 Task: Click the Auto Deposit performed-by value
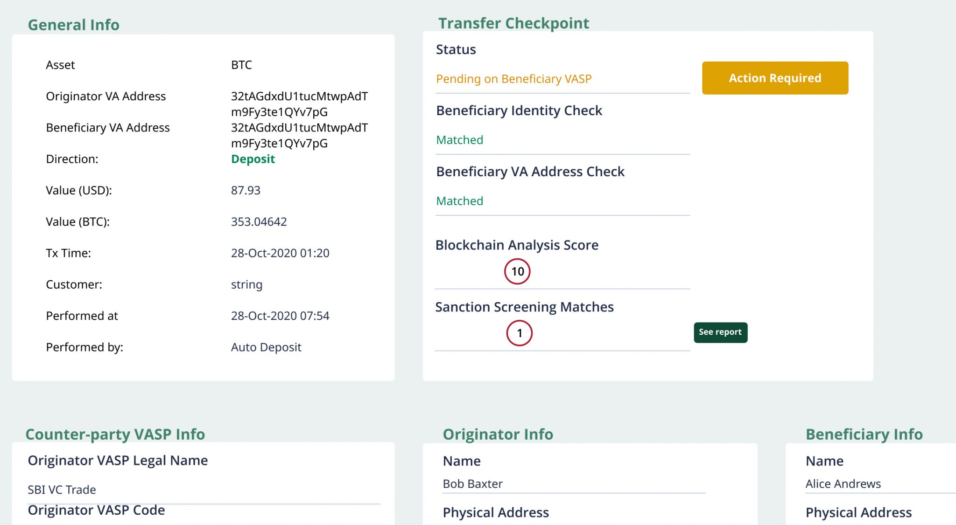[x=266, y=347]
